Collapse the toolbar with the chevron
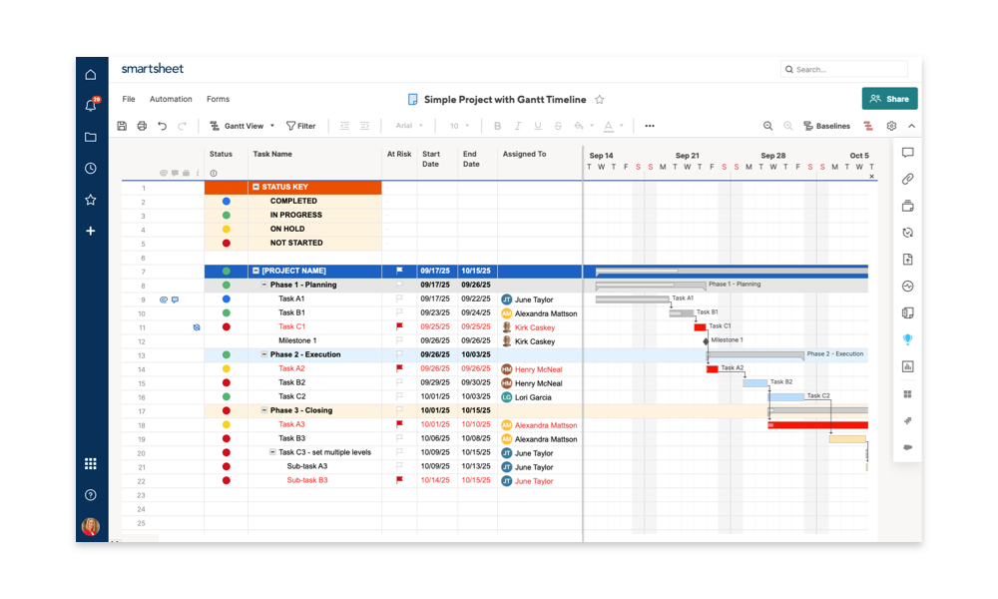998x599 pixels. click(x=911, y=126)
